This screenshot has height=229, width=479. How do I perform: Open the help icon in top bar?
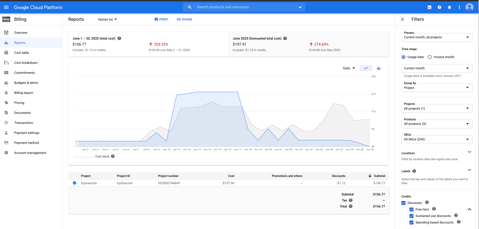(x=439, y=7)
